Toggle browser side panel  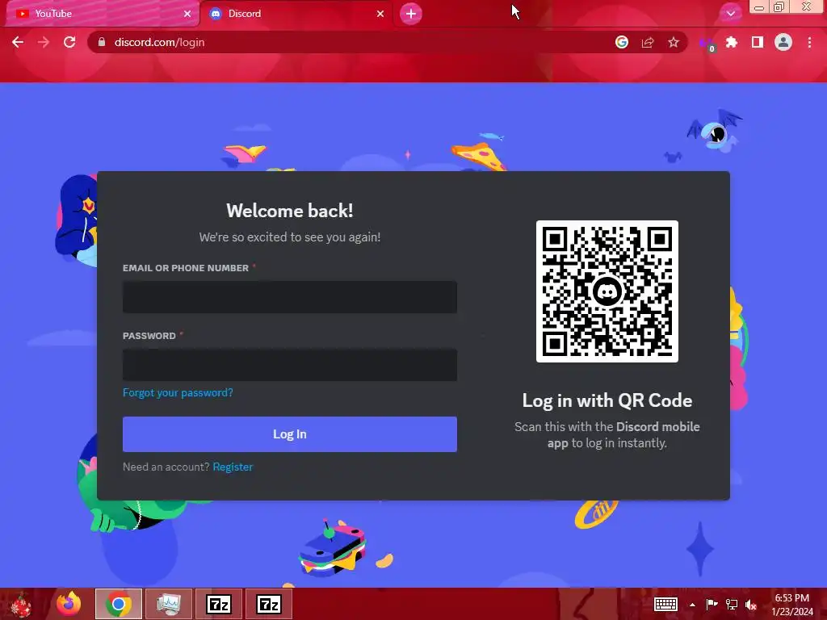tap(758, 42)
